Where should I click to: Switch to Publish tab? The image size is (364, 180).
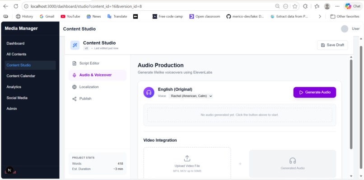point(98,99)
